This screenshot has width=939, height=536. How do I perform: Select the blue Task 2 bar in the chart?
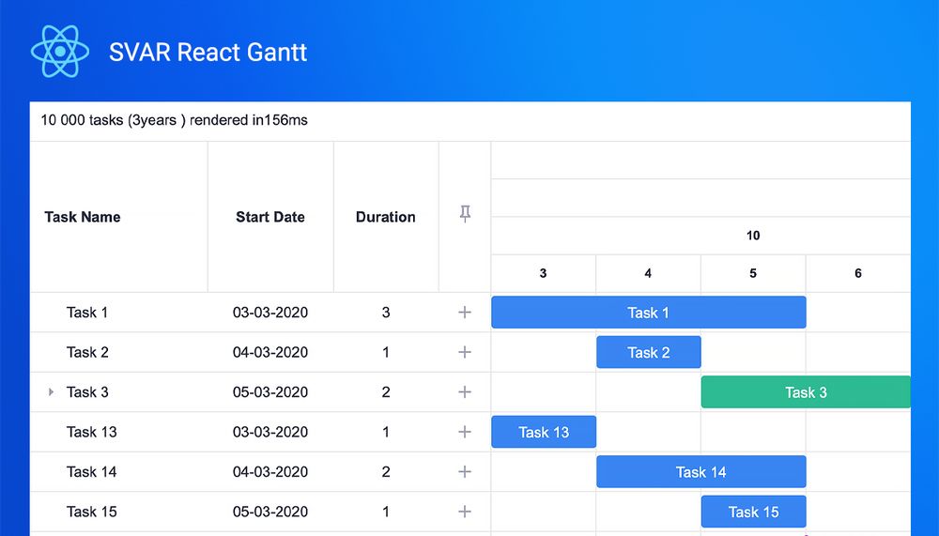click(x=649, y=352)
